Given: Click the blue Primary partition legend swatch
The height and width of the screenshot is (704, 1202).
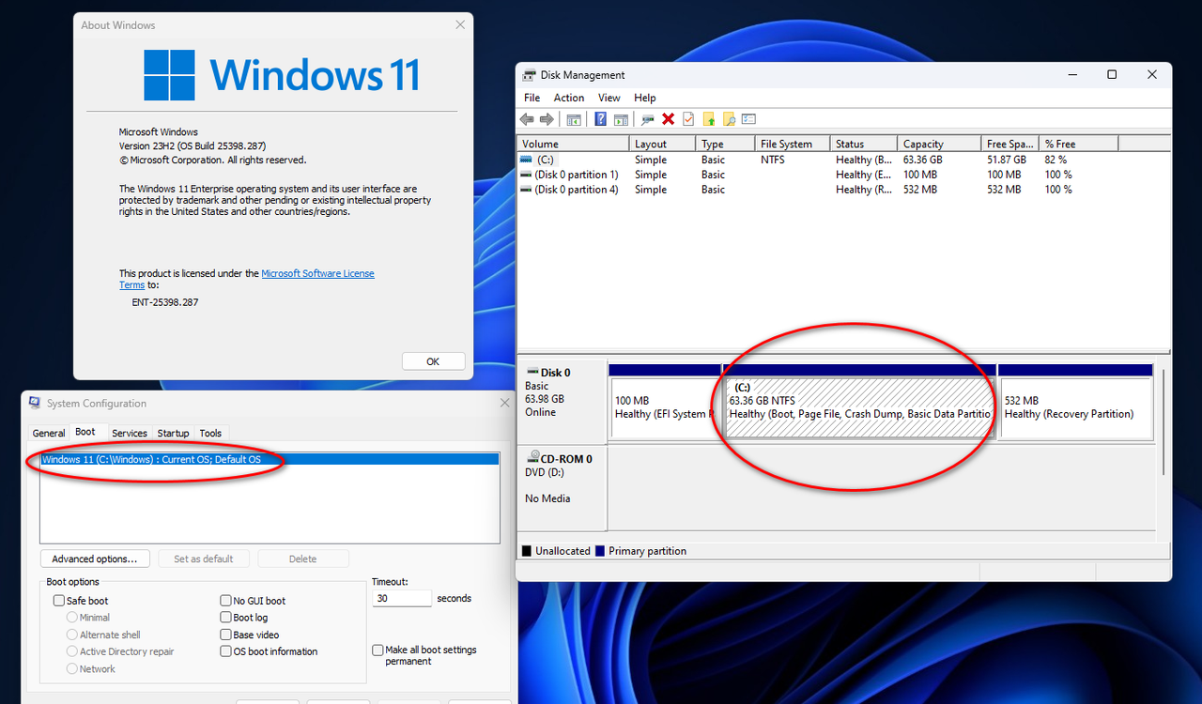Looking at the screenshot, I should click(600, 551).
